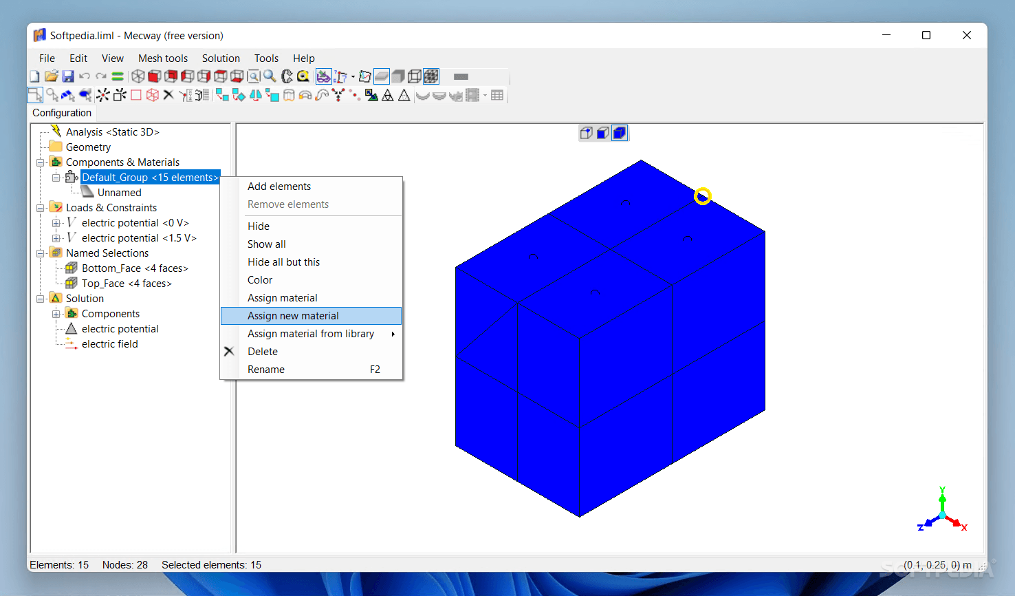The image size is (1015, 596).
Task: Toggle element selection mode cube
Action: point(620,132)
